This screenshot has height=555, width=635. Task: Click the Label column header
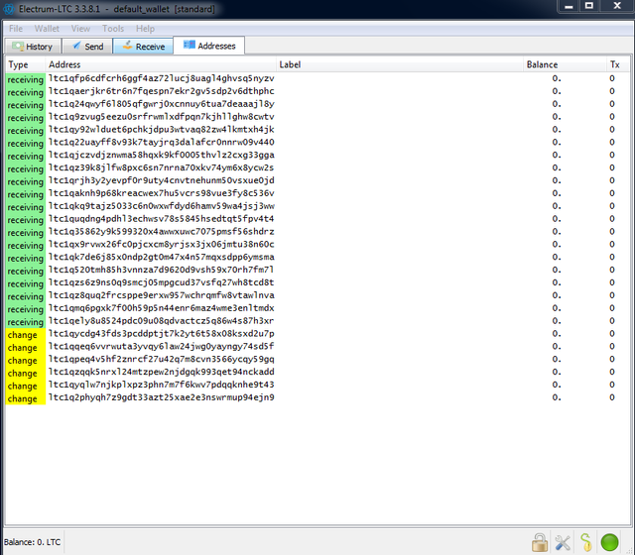[400, 64]
